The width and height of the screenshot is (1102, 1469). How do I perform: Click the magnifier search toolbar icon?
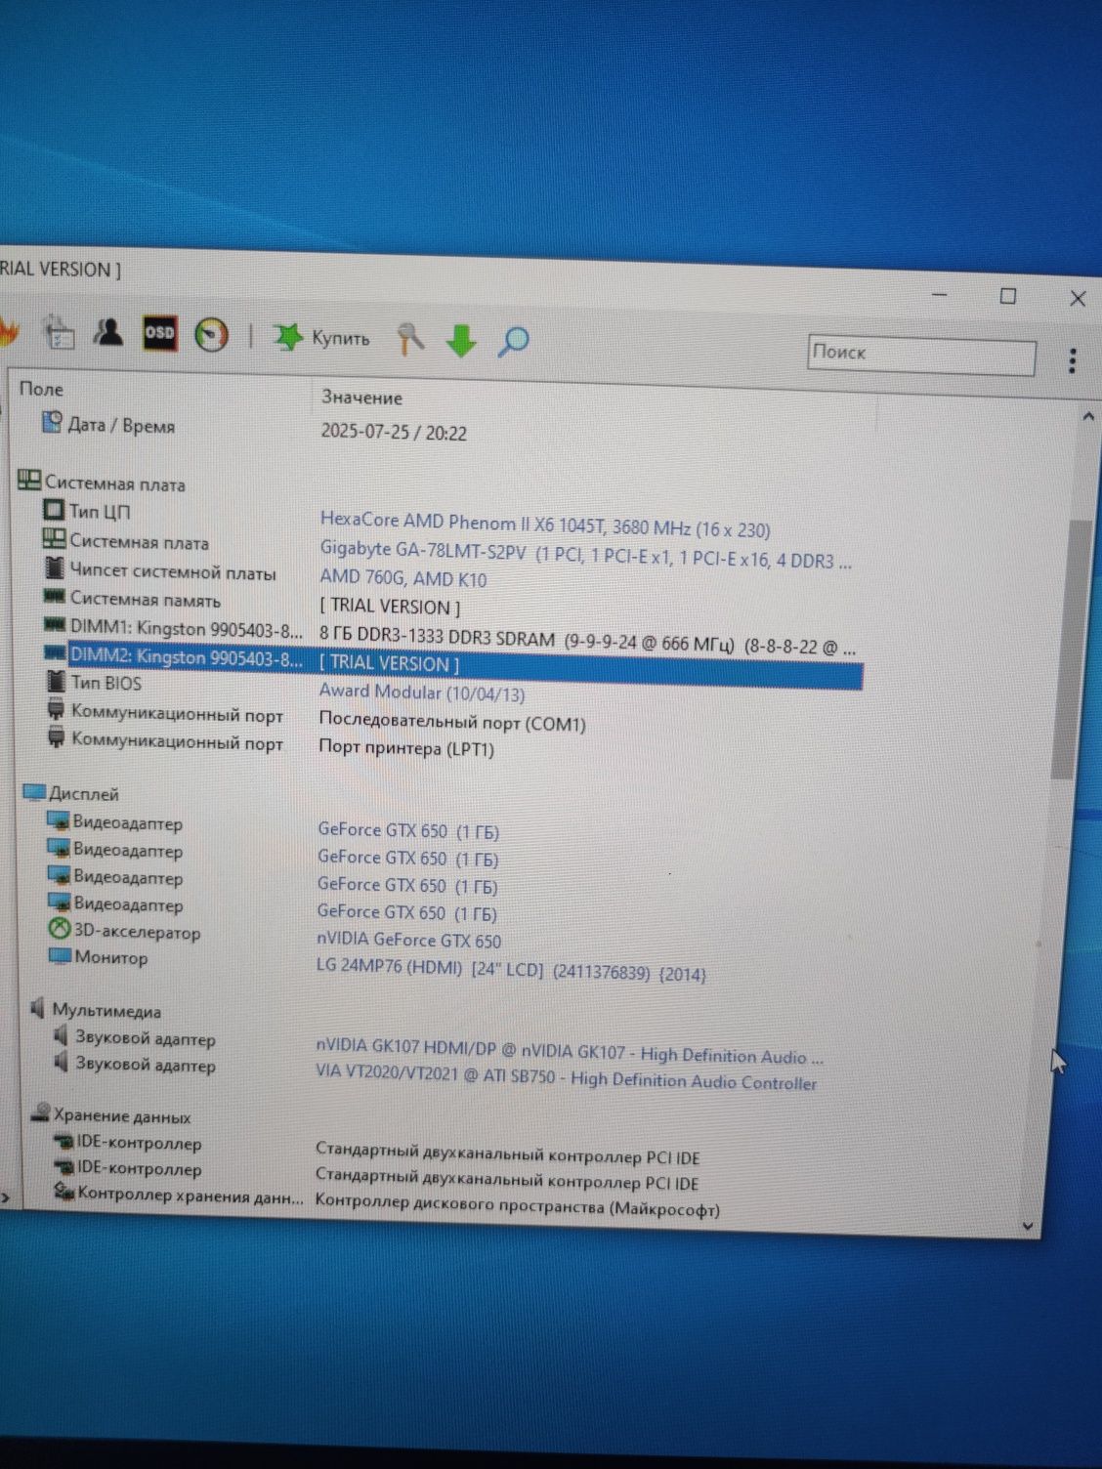point(513,341)
